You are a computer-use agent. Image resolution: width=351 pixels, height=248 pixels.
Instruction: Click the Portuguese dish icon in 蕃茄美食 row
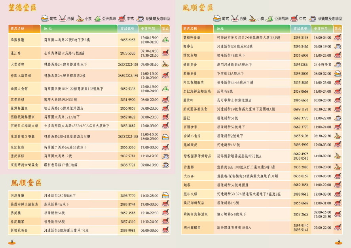pyautogui.click(x=338, y=73)
